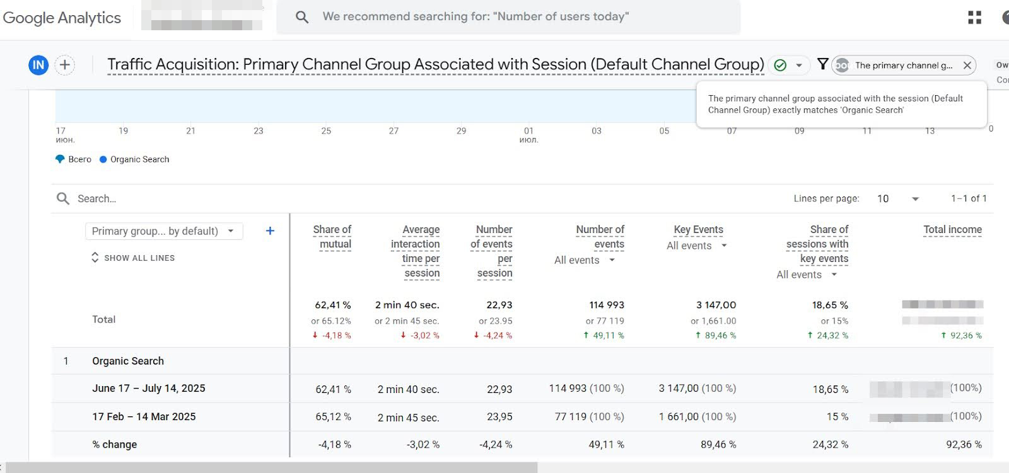Sort by Total income column header
Viewport: 1009px width, 473px height.
click(952, 230)
